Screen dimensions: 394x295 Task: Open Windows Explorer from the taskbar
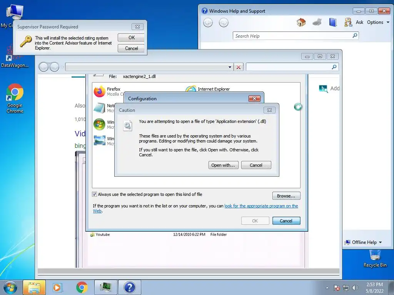pos(34,287)
